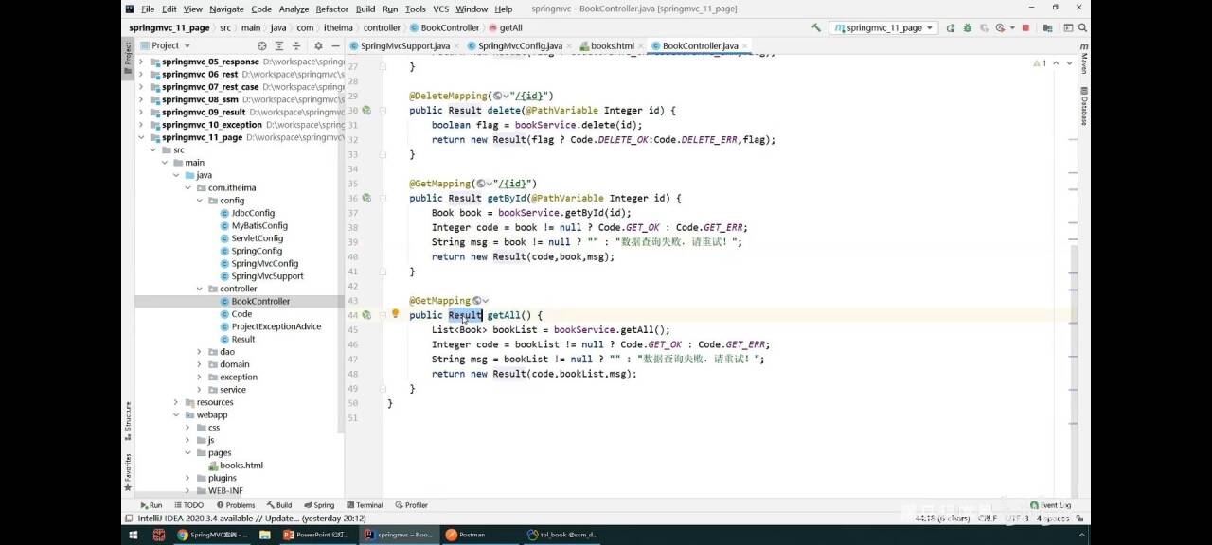Open the TODO tool window

[188, 505]
